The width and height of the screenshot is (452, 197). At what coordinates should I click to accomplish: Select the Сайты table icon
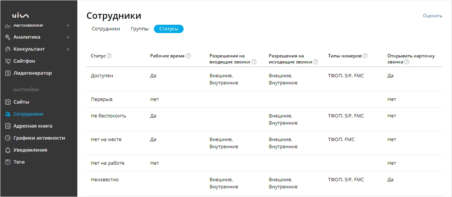click(8, 102)
